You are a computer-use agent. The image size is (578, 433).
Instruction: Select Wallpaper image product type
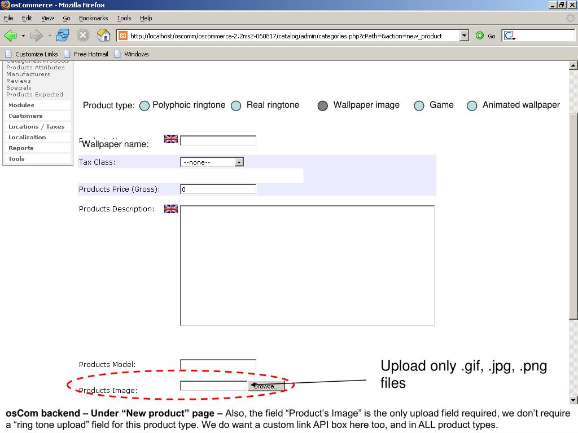(x=322, y=105)
